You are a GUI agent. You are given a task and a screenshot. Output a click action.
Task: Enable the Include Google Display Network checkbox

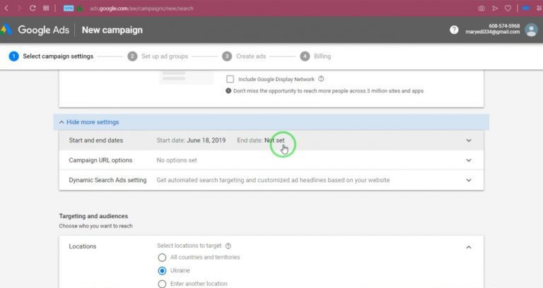coord(230,79)
